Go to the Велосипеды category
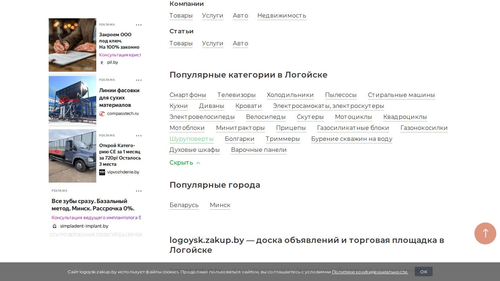 [x=266, y=117]
